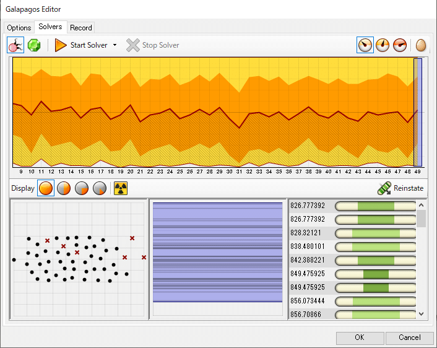437x348 pixels.
Task: Click the genome bar beside 842.388221
Action: pos(375,261)
